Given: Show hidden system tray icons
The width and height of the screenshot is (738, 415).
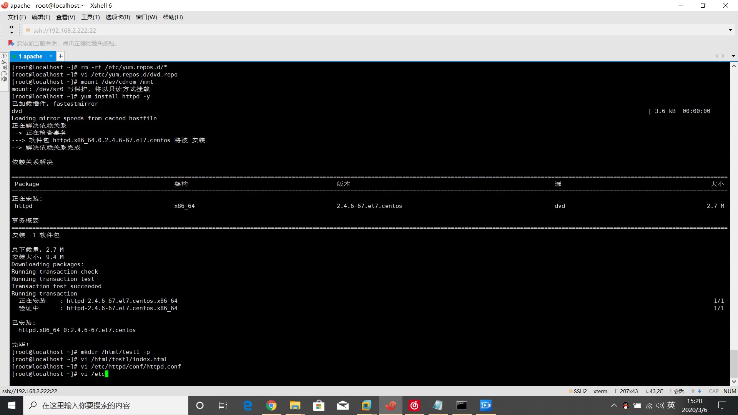Looking at the screenshot, I should 614,405.
